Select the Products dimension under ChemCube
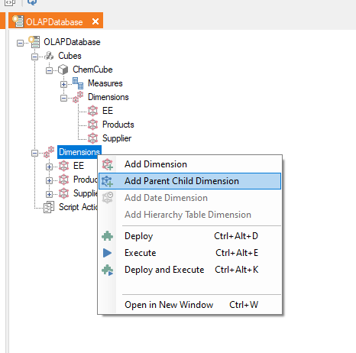Image resolution: width=356 pixels, height=353 pixels. click(x=118, y=125)
